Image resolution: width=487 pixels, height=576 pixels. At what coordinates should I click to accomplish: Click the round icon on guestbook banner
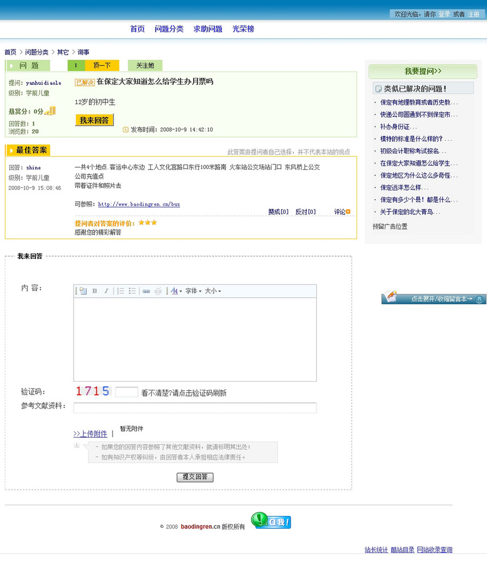(479, 299)
